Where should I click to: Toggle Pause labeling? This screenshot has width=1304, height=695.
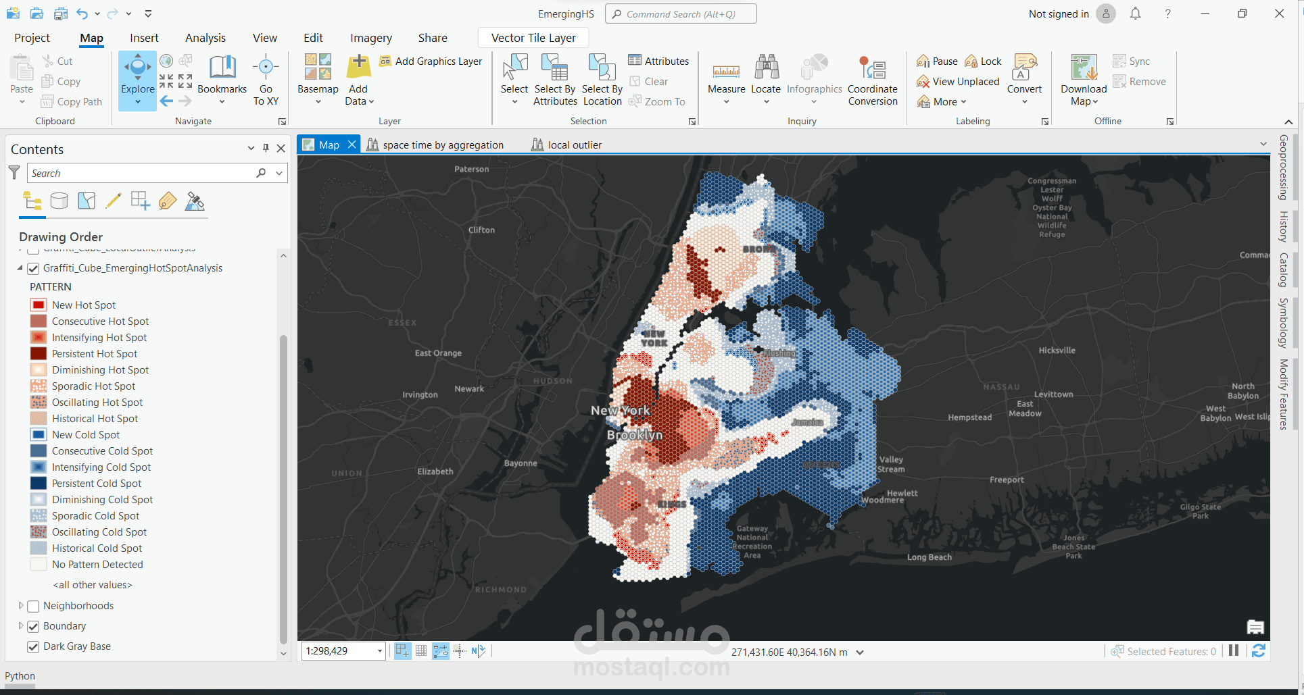[937, 61]
